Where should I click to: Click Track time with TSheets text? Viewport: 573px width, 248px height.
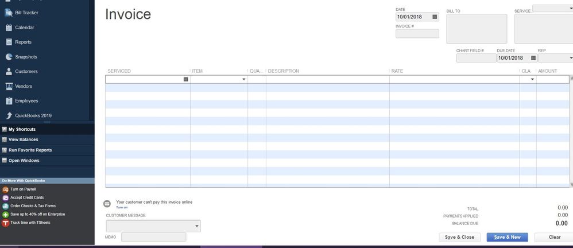30,222
